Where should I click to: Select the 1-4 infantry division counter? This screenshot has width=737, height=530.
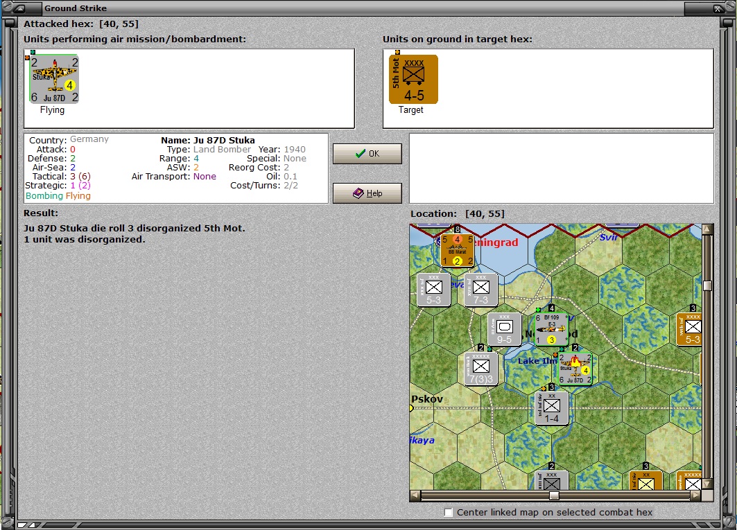[x=551, y=408]
